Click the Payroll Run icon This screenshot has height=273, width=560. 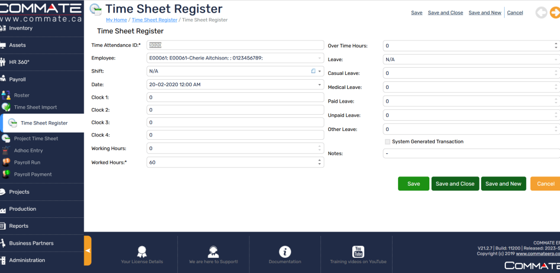6,162
